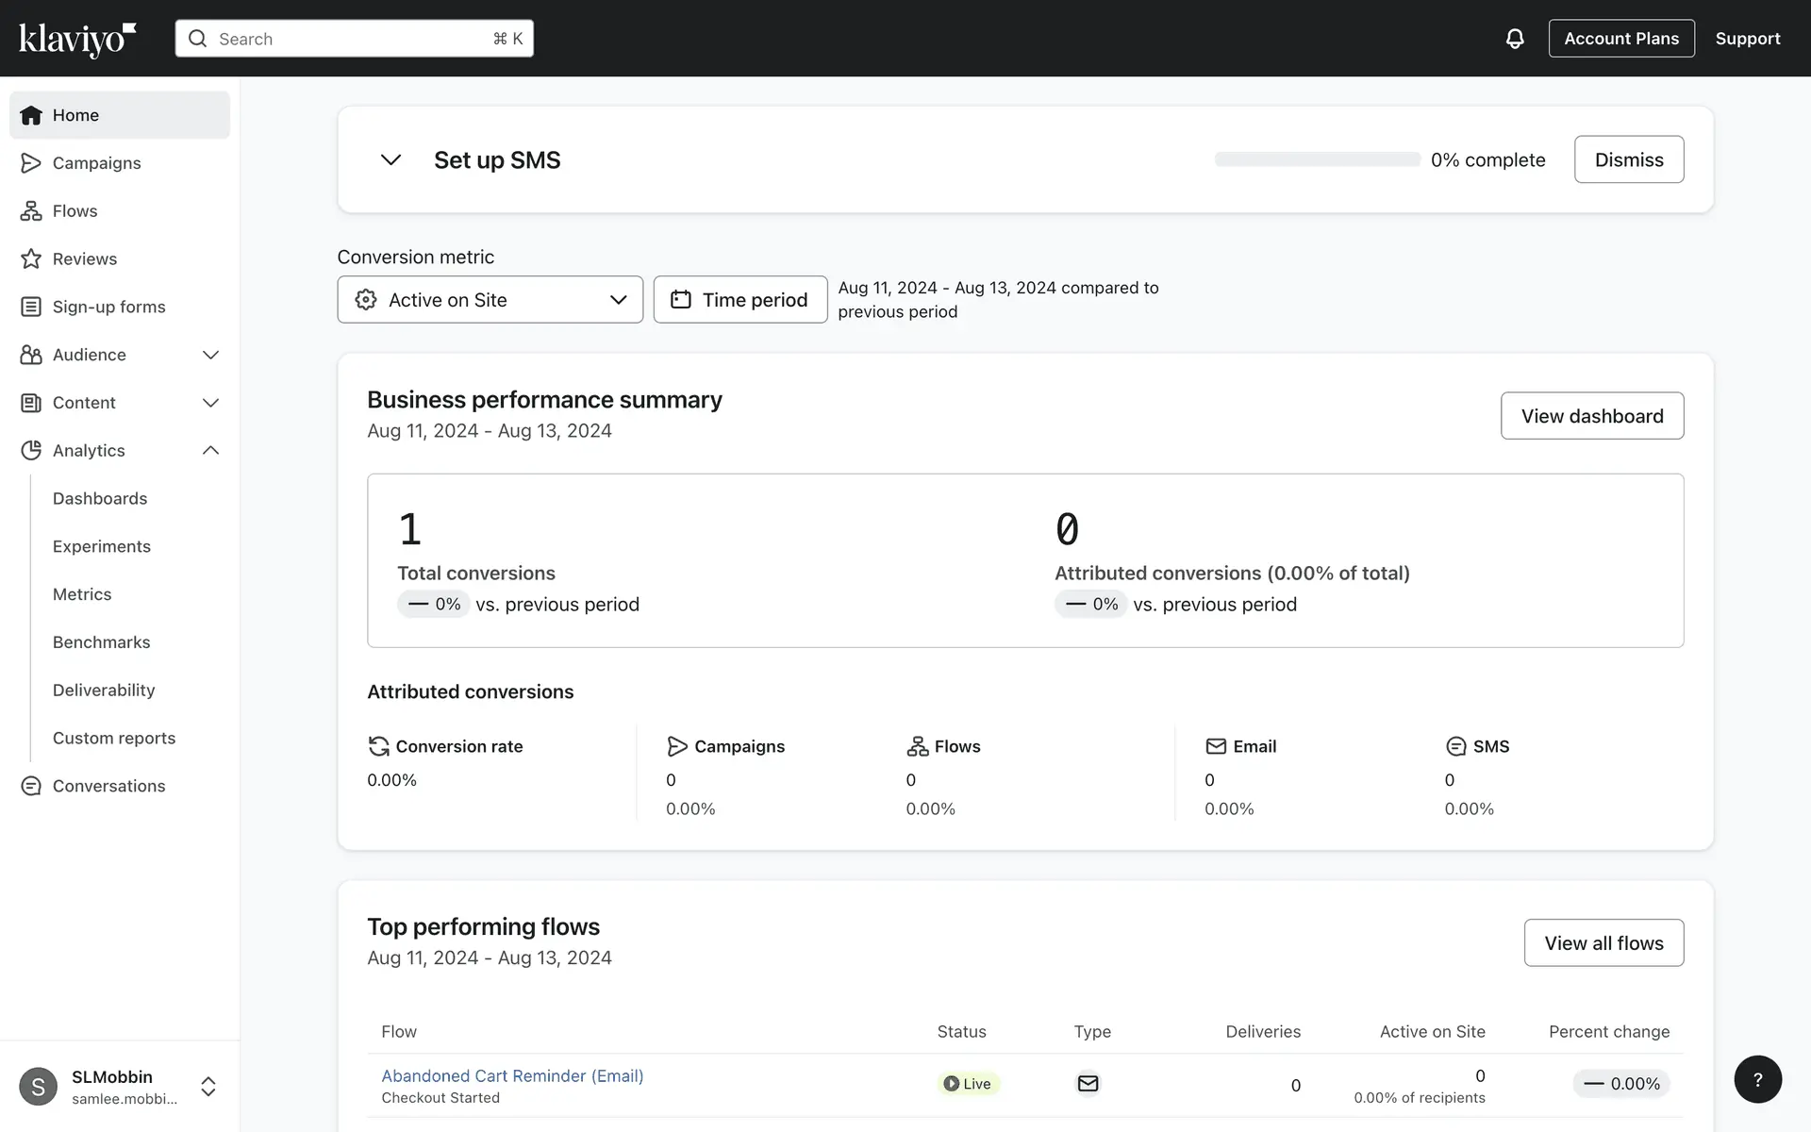Expand the Set up SMS section
This screenshot has width=1811, height=1132.
pos(390,160)
